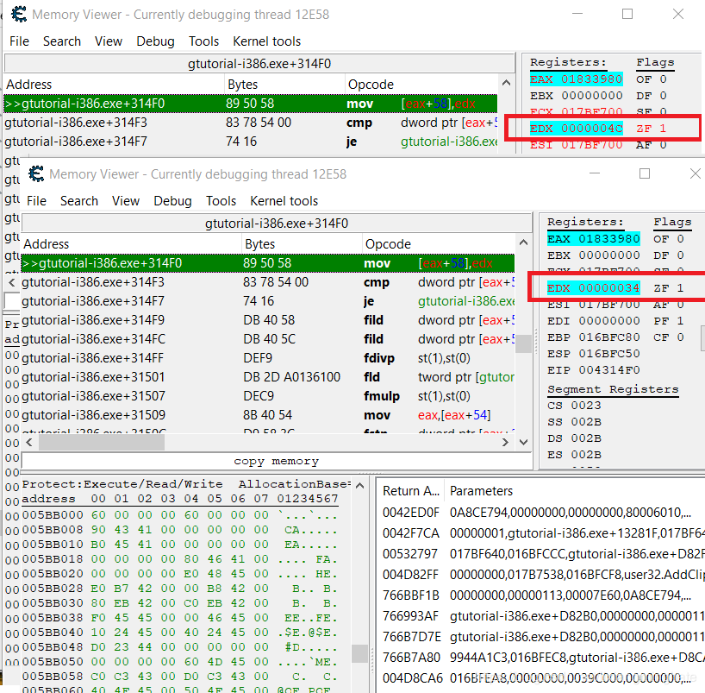Select gtutorial-i386.exe+314F9 fild row

[268, 320]
